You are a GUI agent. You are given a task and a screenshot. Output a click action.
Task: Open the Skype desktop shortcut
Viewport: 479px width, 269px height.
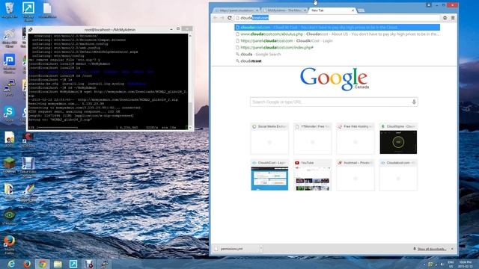pyautogui.click(x=9, y=114)
